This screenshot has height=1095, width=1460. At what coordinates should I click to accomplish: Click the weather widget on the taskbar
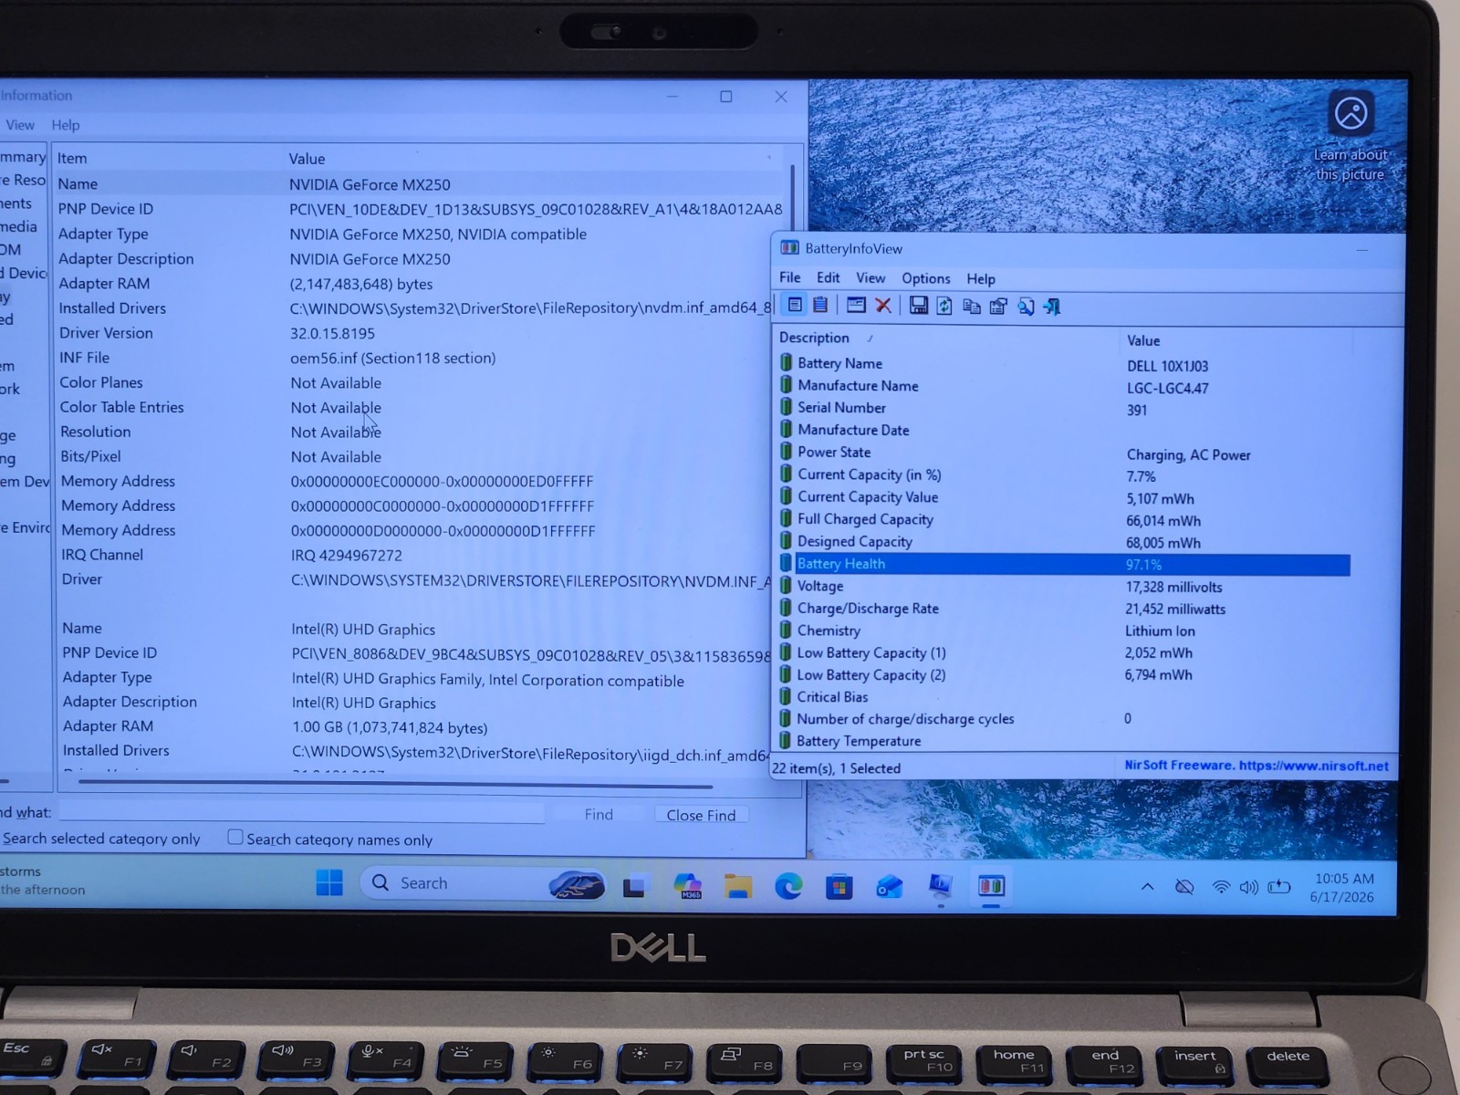[x=43, y=881]
